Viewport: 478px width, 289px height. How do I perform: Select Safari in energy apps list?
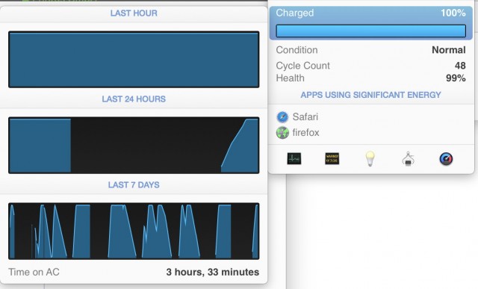tap(305, 116)
